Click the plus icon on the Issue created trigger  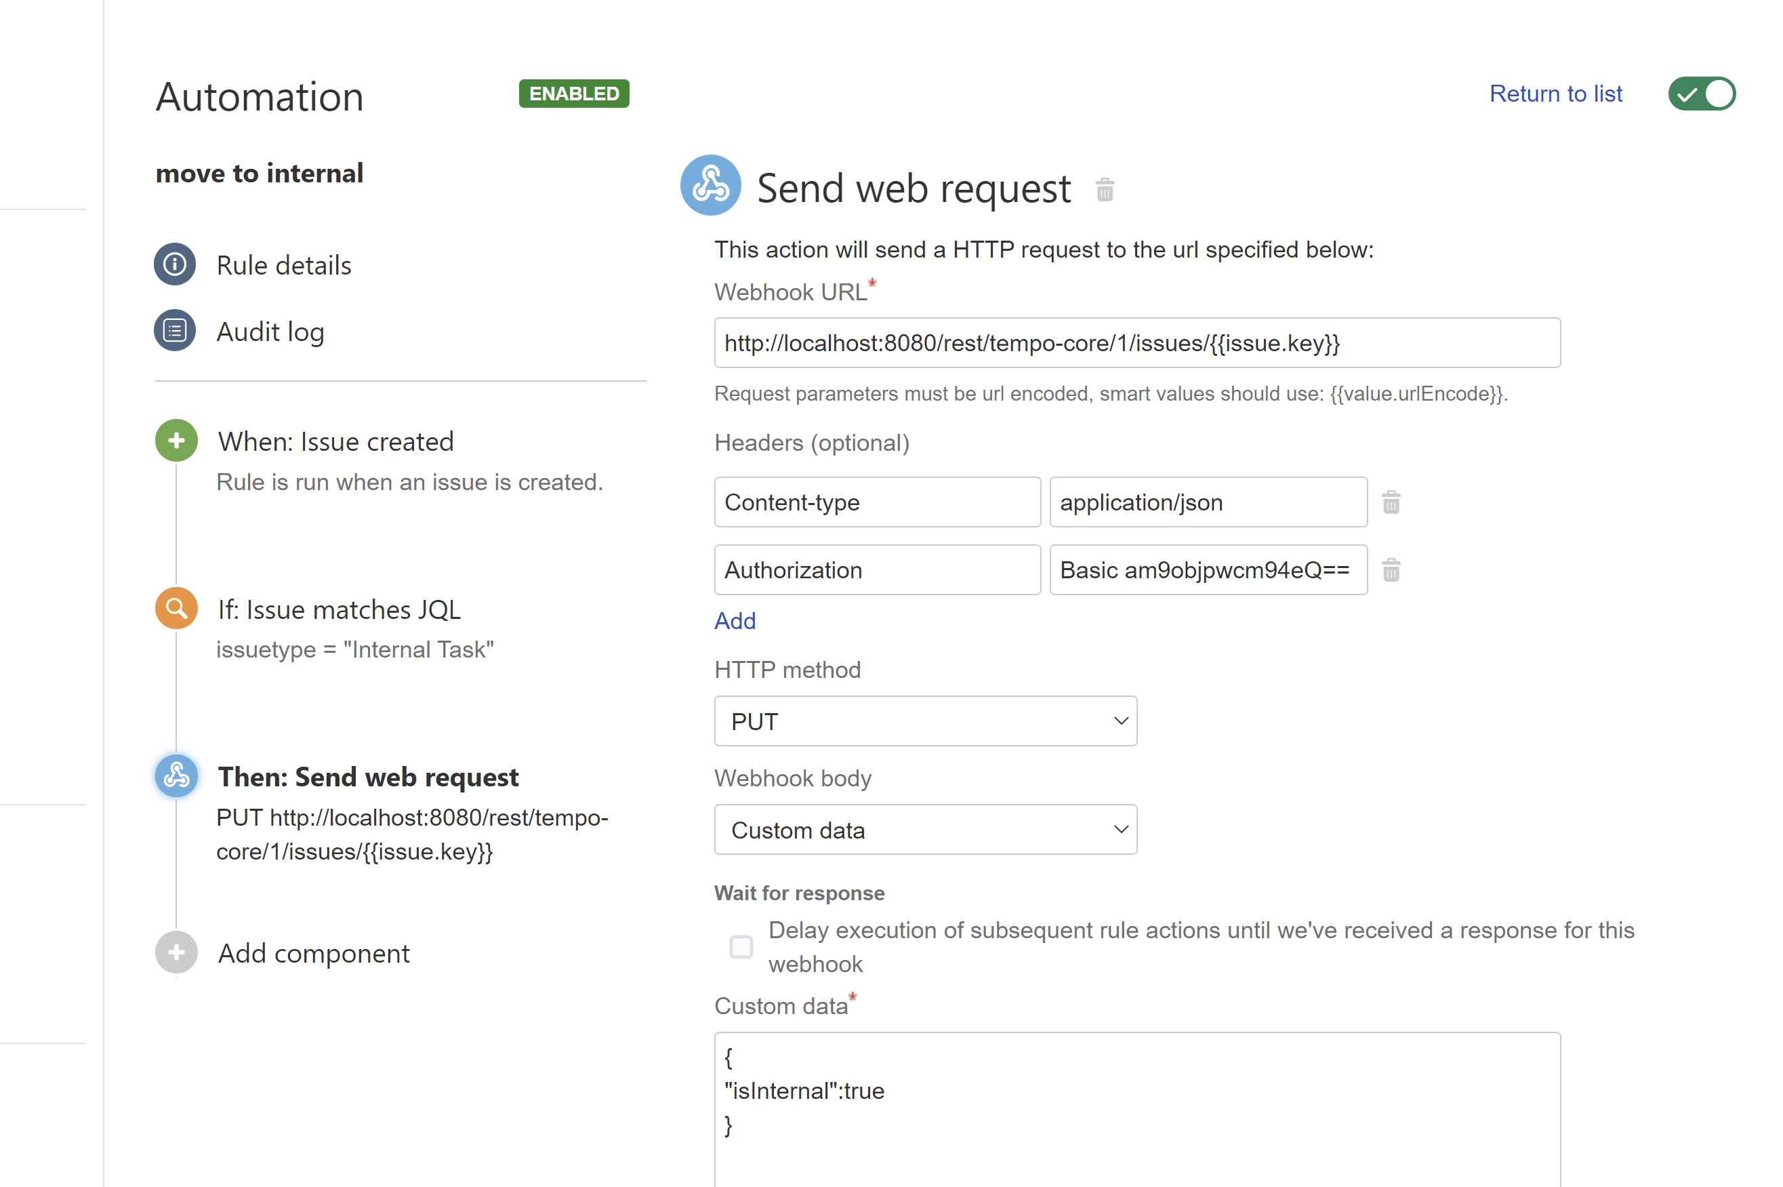point(176,441)
